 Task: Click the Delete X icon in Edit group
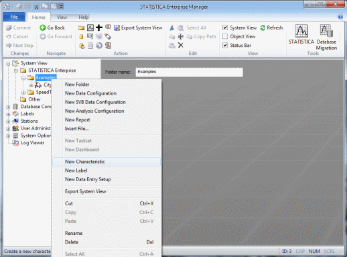[x=180, y=46]
